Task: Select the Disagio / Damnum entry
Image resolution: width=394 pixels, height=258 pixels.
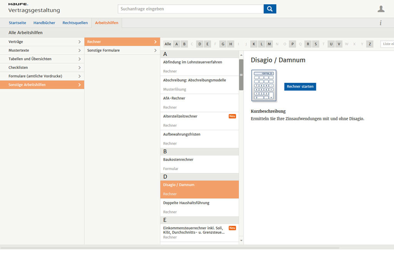Action: point(200,189)
